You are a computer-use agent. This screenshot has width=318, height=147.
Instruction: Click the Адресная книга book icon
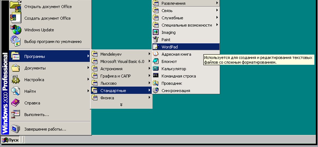coord(155,54)
